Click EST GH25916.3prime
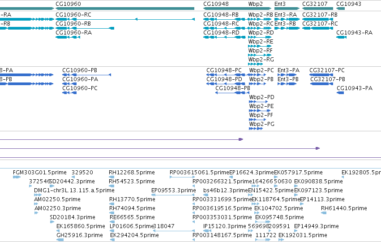 pyautogui.click(x=80, y=235)
